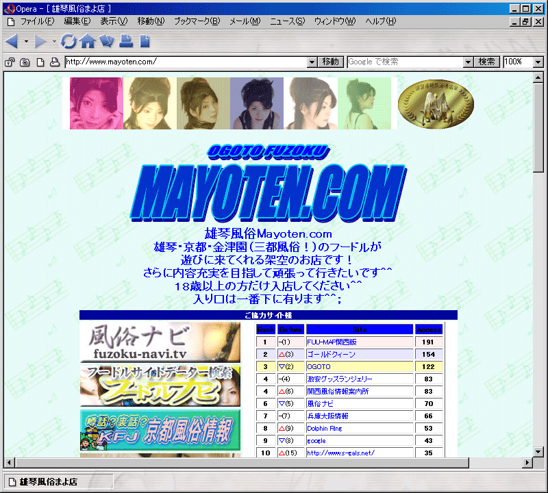Click the blue down-triangle next to (2)
548x493 pixels.
tap(282, 367)
